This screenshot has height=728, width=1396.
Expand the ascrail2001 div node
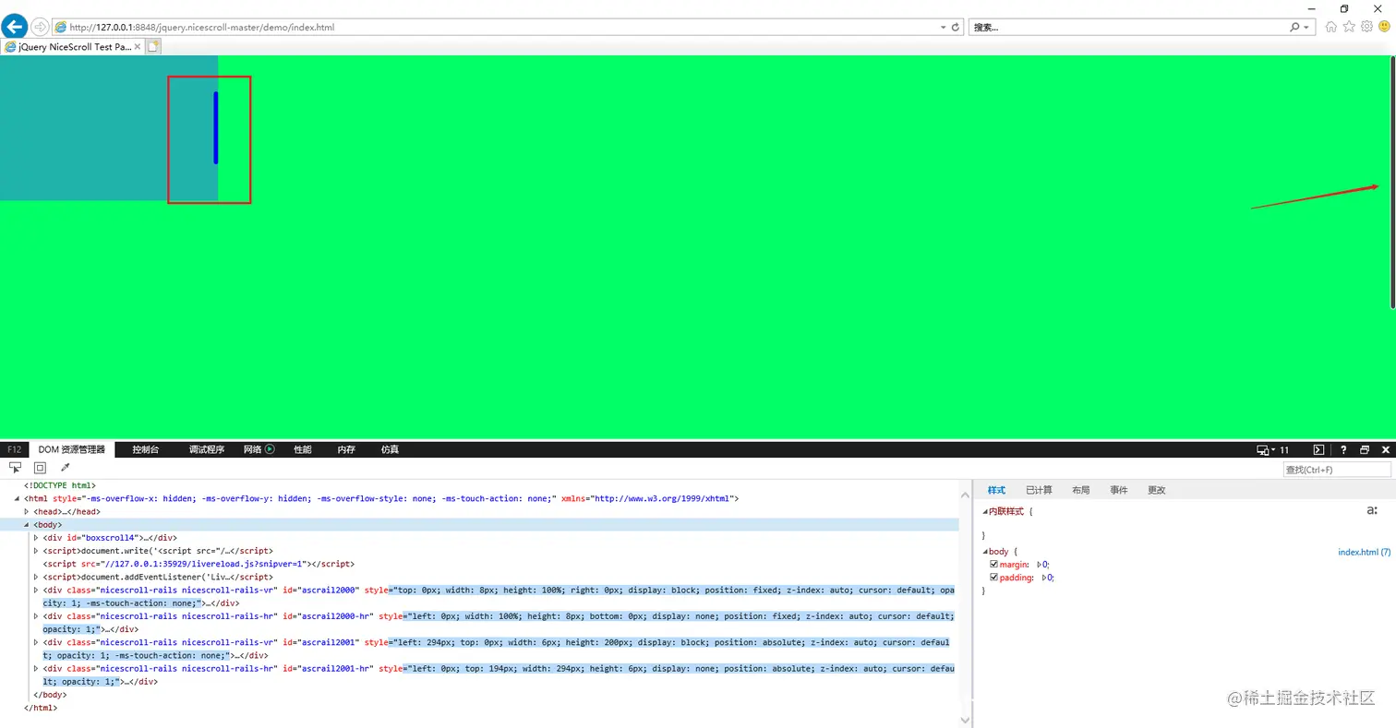click(36, 642)
